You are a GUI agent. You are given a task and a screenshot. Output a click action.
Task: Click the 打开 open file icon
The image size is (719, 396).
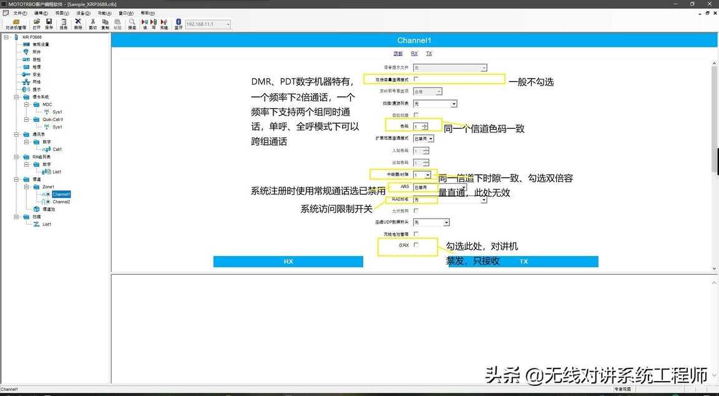pyautogui.click(x=36, y=24)
